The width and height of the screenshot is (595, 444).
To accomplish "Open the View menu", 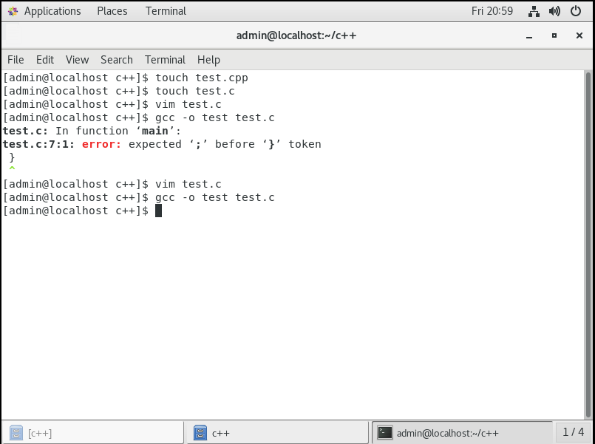I will (77, 60).
